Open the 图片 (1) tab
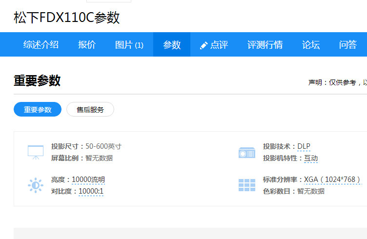The image size is (367, 239). [129, 45]
